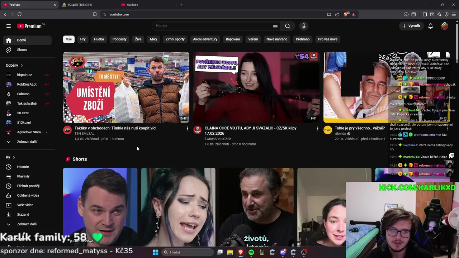Select the Hudba filter chip
The height and width of the screenshot is (258, 459).
click(x=99, y=39)
